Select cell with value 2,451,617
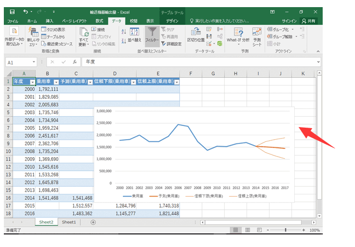This screenshot has width=355, height=247. (48, 136)
